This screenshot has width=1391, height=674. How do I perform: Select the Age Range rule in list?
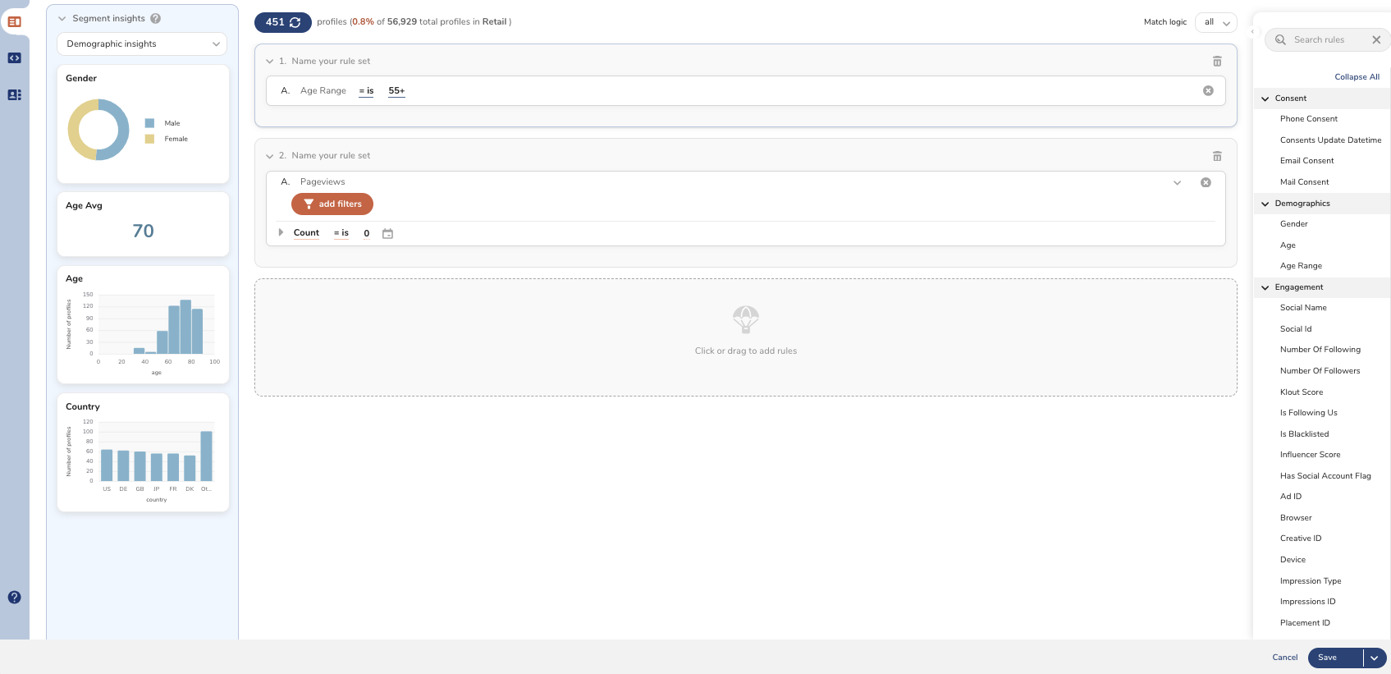(x=1301, y=266)
